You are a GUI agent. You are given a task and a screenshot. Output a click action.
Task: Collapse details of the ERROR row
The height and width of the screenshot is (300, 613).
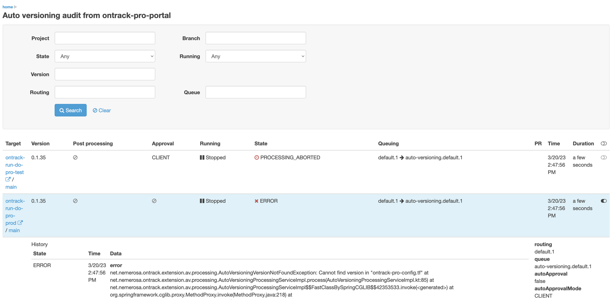coord(603,201)
